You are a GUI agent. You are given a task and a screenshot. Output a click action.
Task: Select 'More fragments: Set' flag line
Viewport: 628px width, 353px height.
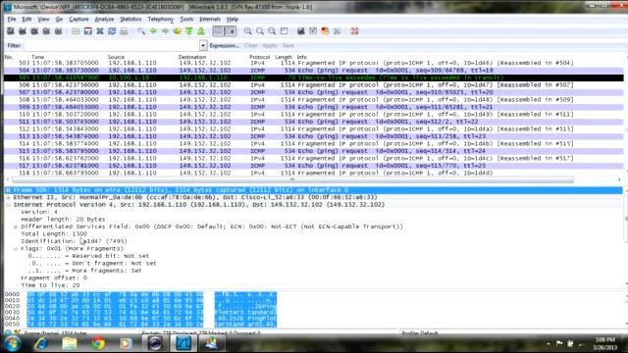[x=85, y=271]
